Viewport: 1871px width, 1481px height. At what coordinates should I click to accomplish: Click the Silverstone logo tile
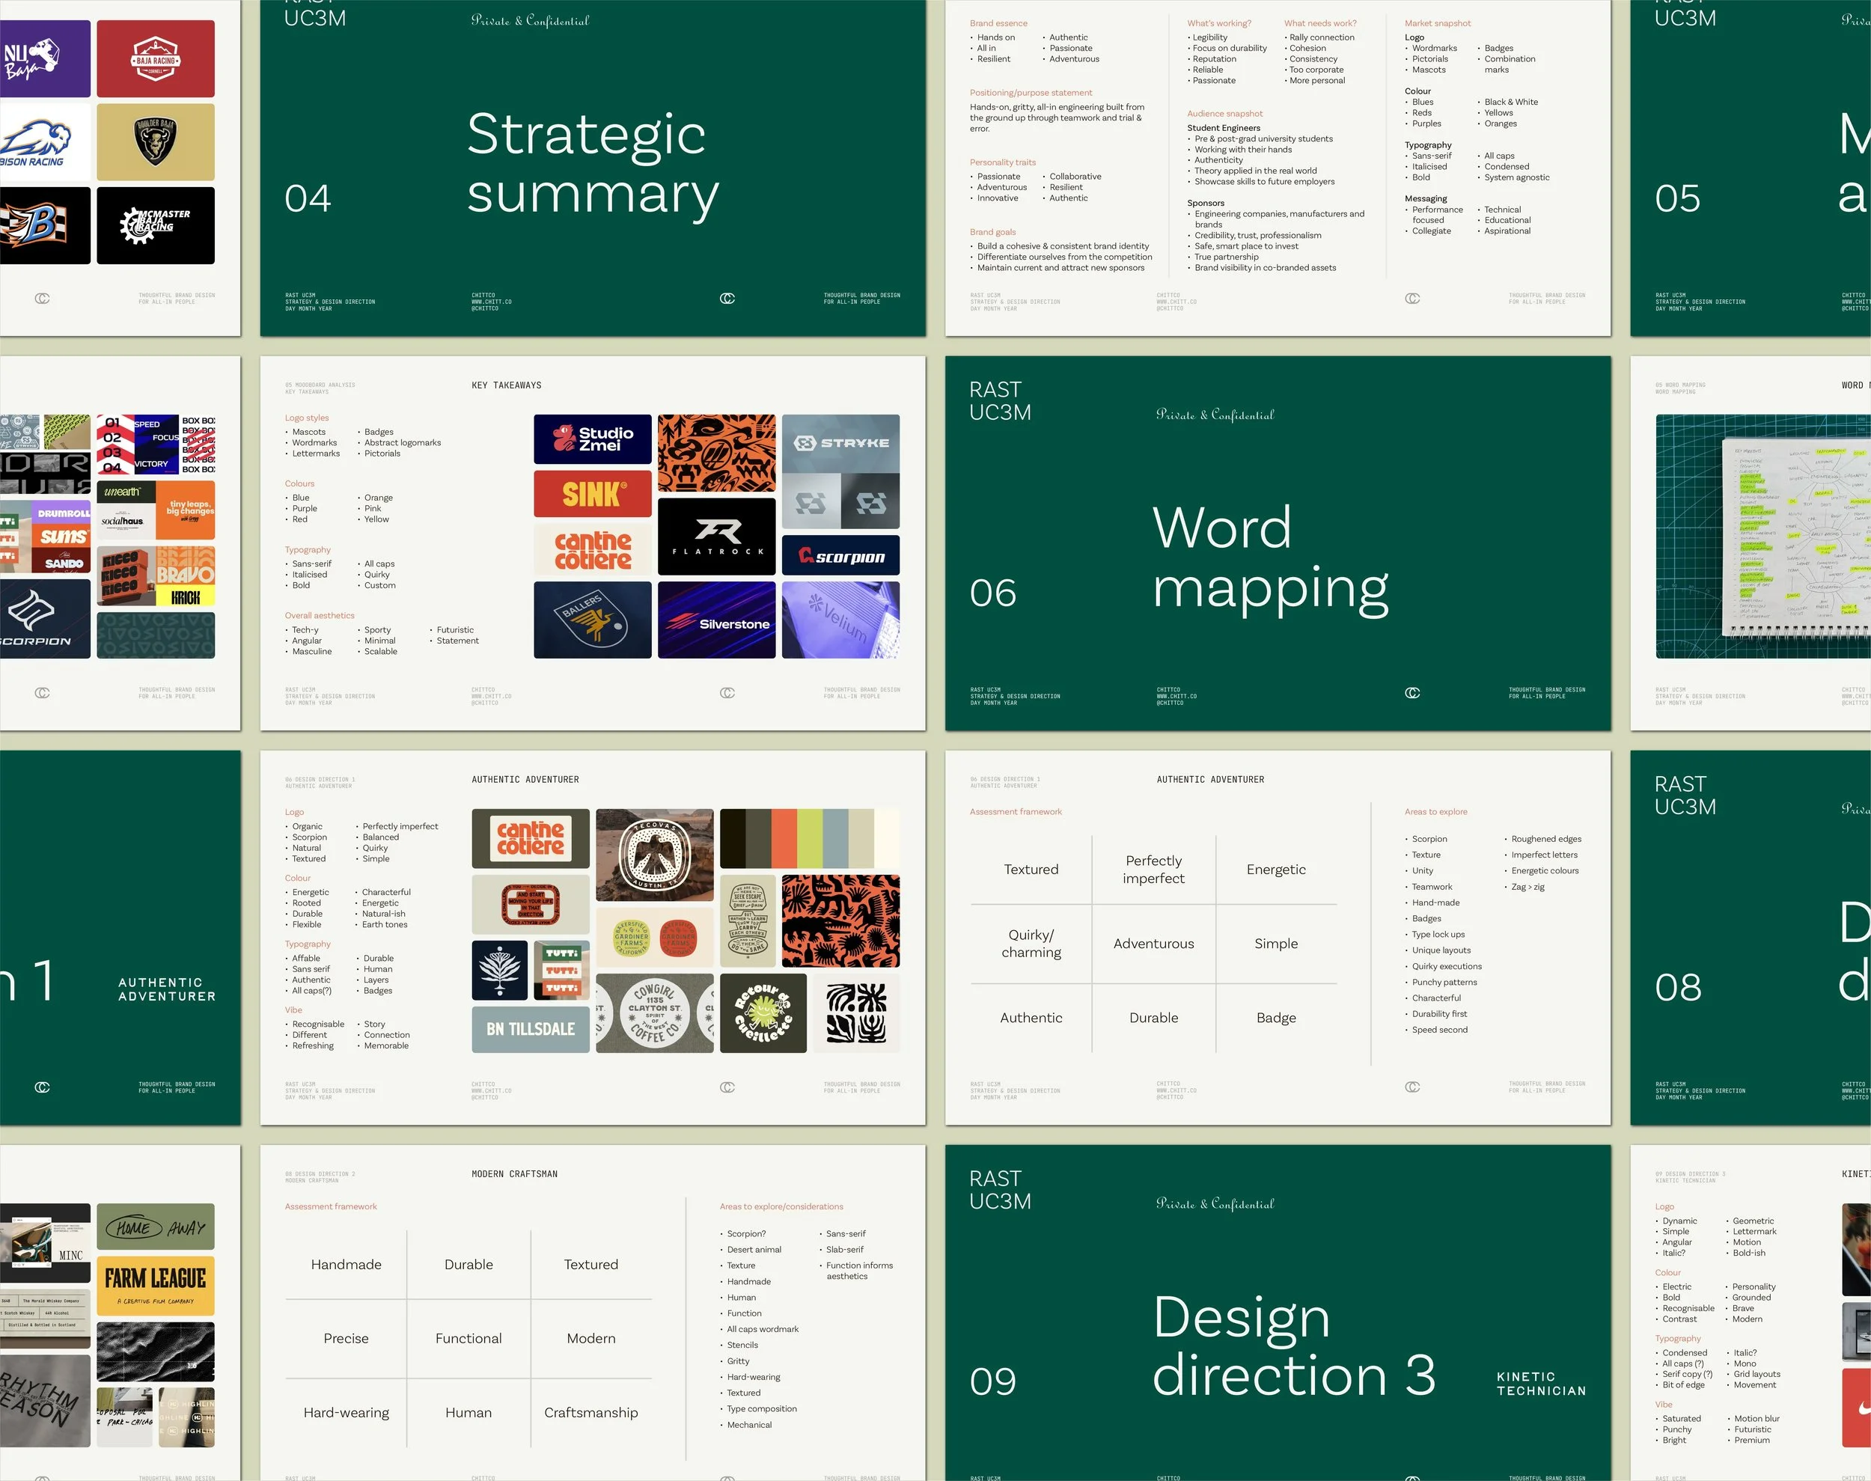click(716, 620)
